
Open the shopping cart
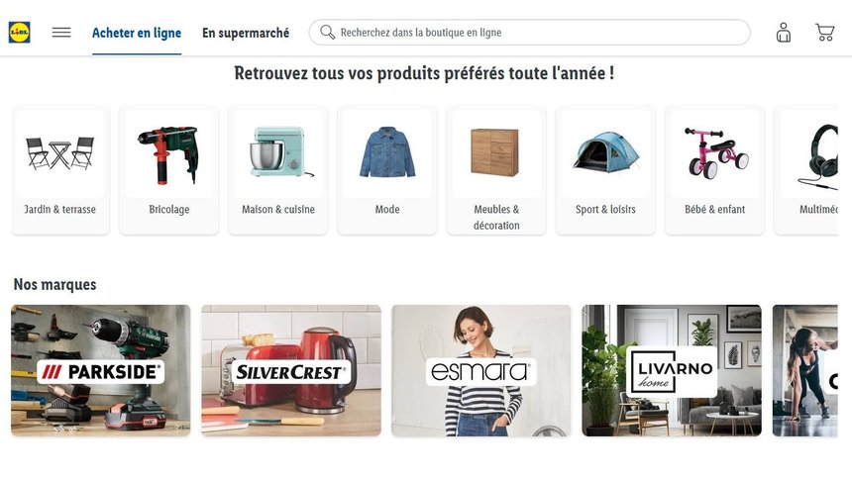click(825, 33)
